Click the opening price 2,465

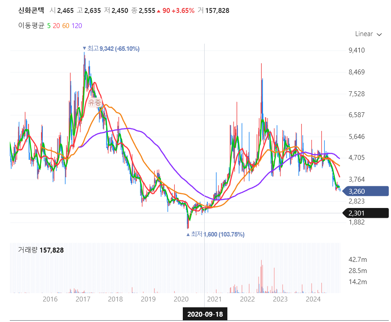tap(66, 11)
